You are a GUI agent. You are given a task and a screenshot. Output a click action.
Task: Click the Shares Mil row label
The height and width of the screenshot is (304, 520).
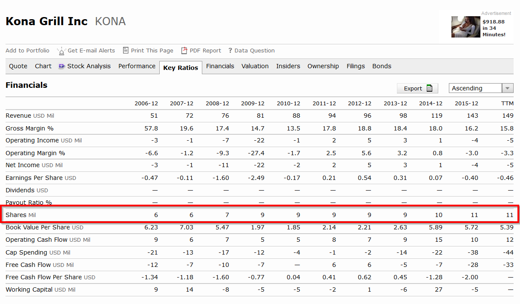(x=20, y=215)
